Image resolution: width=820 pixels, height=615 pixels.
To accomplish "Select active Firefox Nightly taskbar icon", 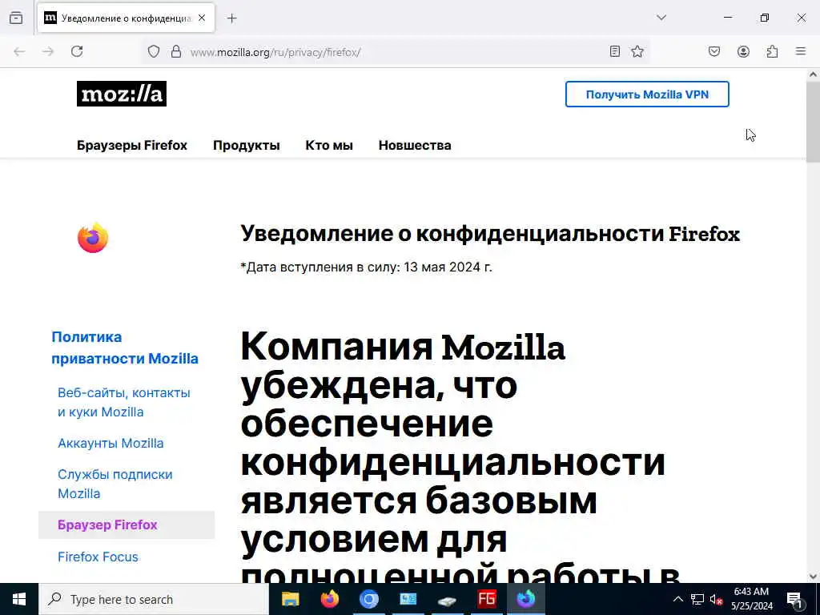I will coord(525,599).
